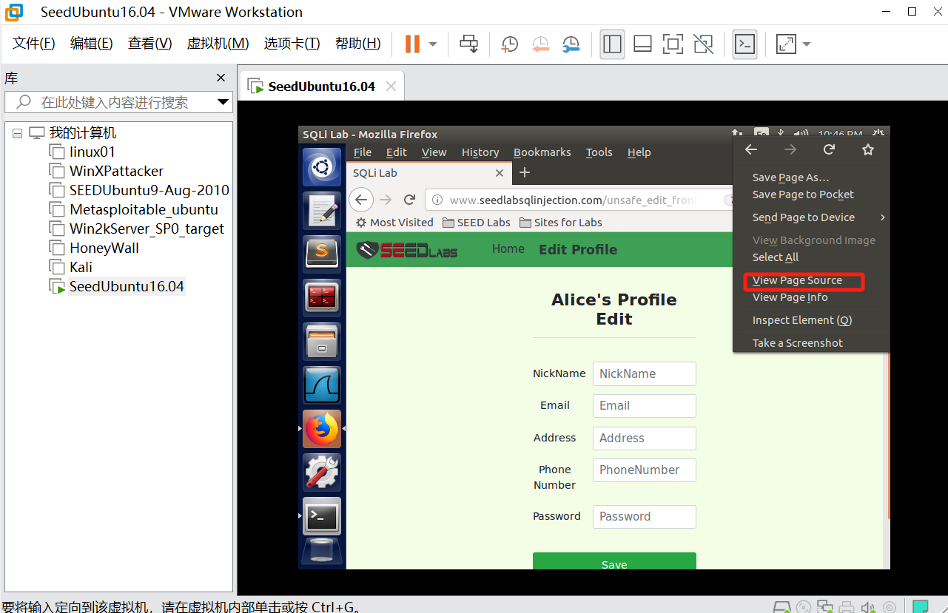
Task: Toggle Unity mode in VMware toolbar
Action: [703, 44]
